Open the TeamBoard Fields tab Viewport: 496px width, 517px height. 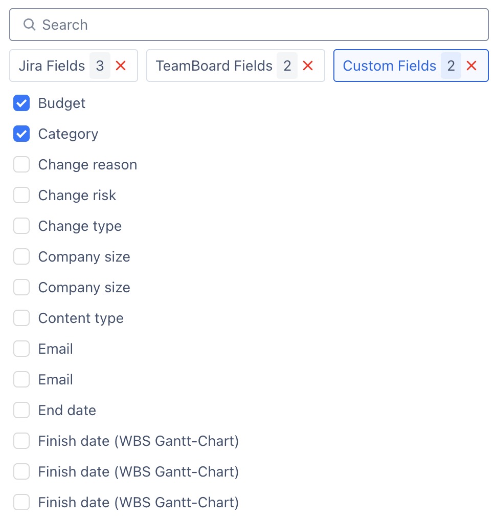236,66
